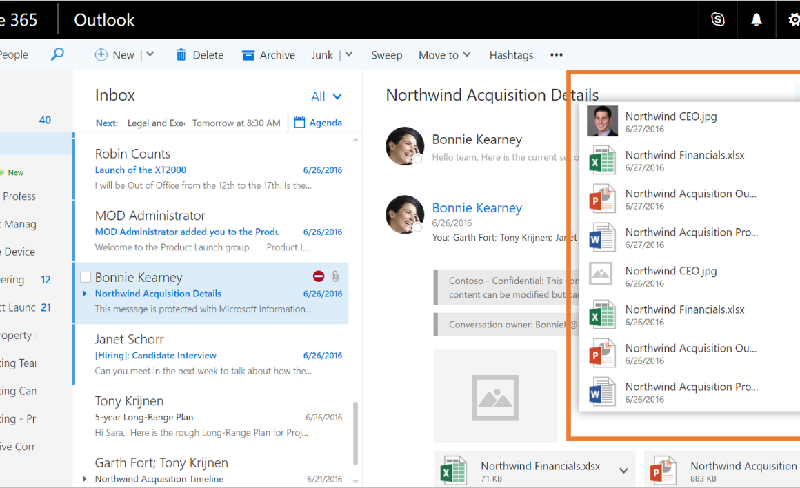Click Bonnie Kearney's upper avatar photo
The width and height of the screenshot is (800, 488).
click(405, 146)
